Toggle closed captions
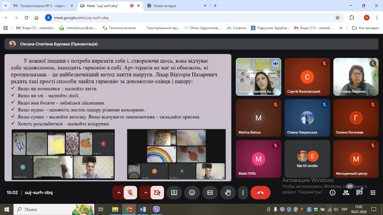The width and height of the screenshot is (383, 215). (x=210, y=193)
